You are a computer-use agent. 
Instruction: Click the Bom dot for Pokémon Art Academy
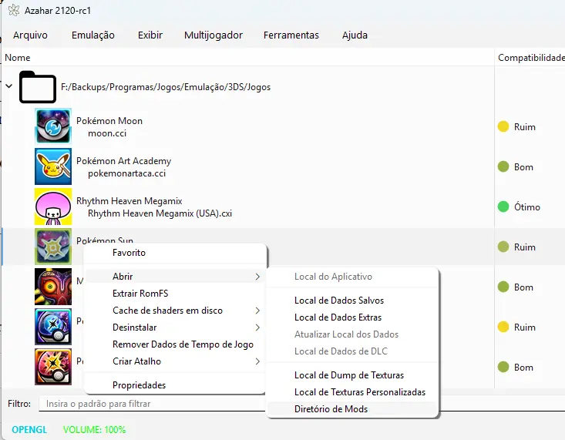(503, 166)
